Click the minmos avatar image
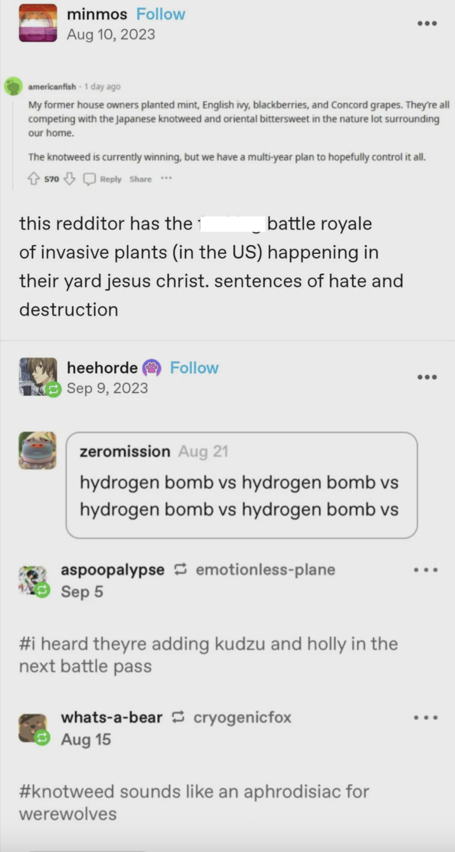The width and height of the screenshot is (455, 852). [38, 23]
